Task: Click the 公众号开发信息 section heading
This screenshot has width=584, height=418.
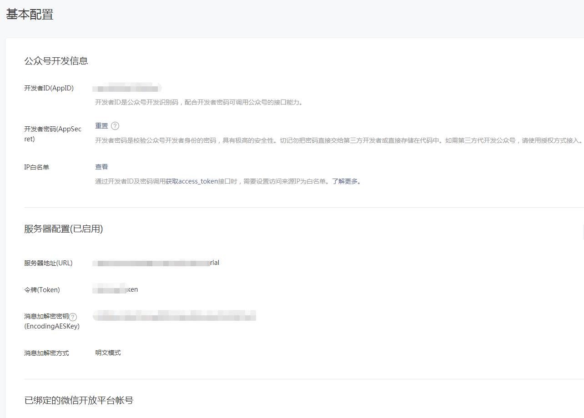Action: pos(56,61)
